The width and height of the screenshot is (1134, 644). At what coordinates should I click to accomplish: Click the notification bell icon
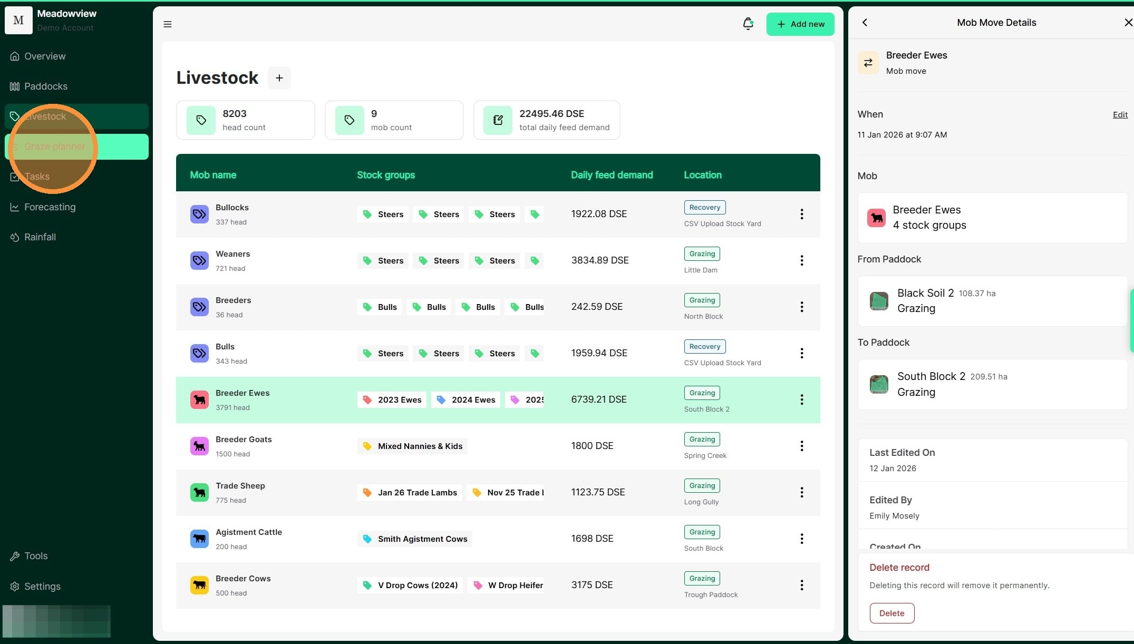748,24
